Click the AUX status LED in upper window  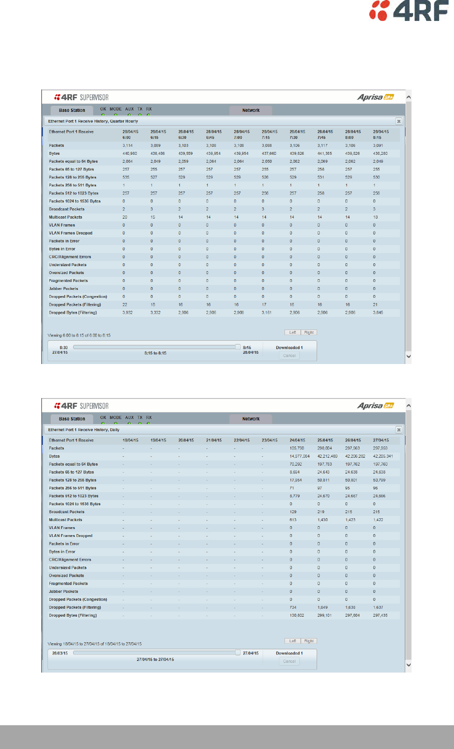(x=129, y=114)
